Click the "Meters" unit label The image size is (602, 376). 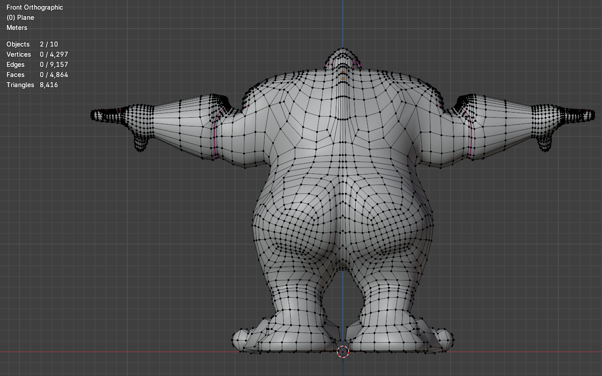17,28
